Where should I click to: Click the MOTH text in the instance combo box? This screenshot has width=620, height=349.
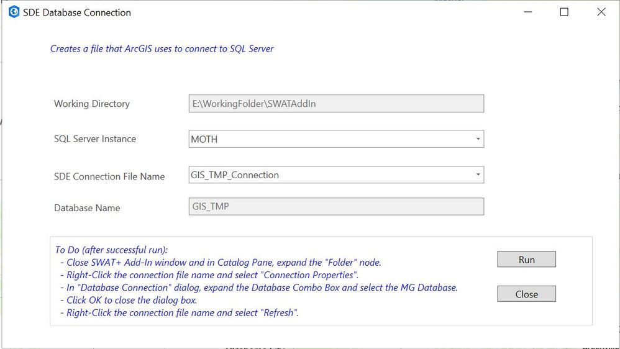[204, 139]
